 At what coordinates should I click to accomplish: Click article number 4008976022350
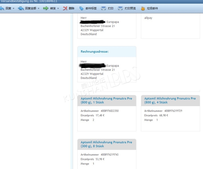(110, 111)
